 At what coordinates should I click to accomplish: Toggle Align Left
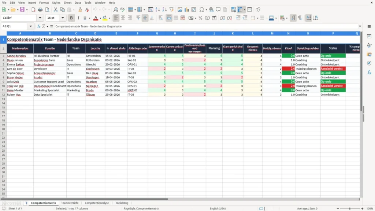coord(116,18)
